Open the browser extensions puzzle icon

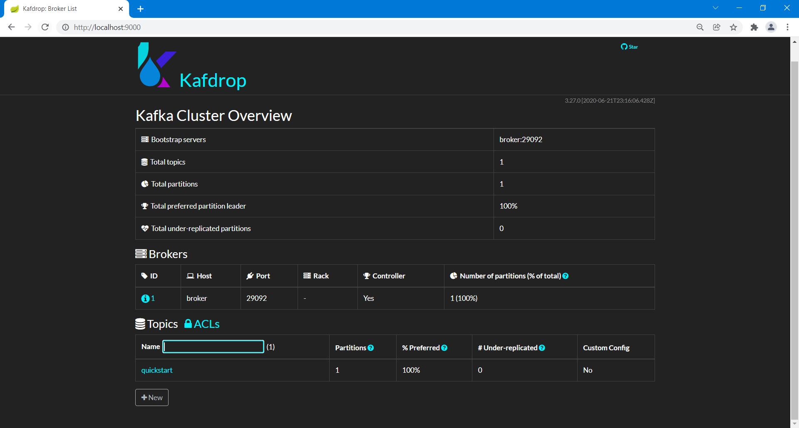click(754, 27)
